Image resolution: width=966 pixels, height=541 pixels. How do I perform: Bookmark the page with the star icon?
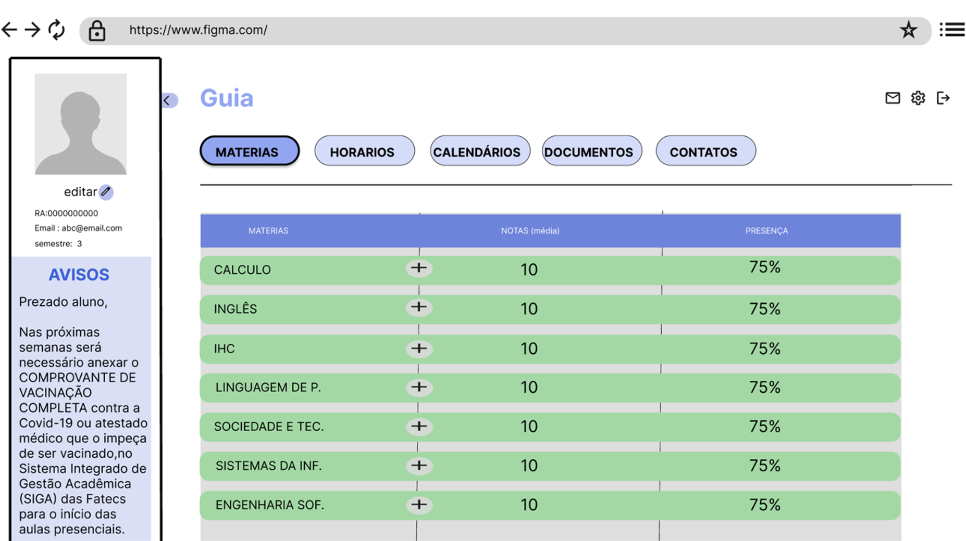pyautogui.click(x=909, y=30)
